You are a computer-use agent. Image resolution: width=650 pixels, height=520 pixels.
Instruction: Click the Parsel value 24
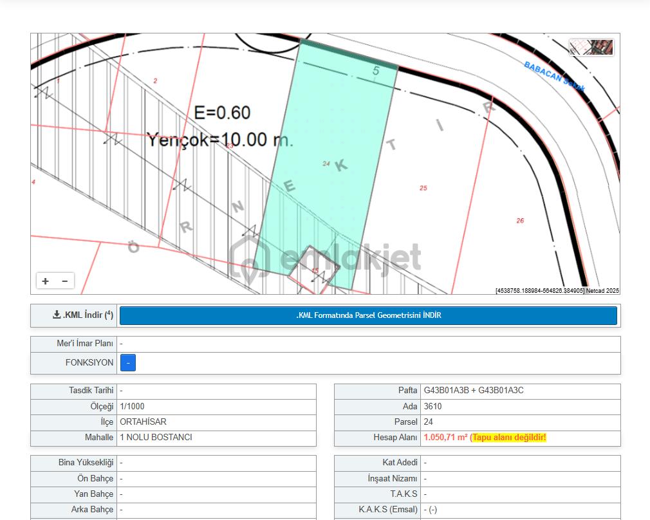pos(428,422)
